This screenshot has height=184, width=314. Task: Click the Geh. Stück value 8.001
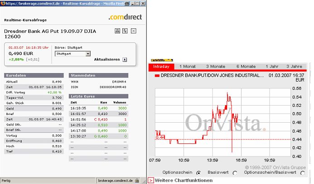pyautogui.click(x=57, y=103)
